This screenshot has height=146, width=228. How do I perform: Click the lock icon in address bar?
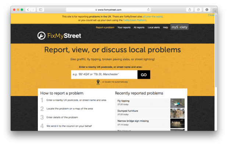96,10
